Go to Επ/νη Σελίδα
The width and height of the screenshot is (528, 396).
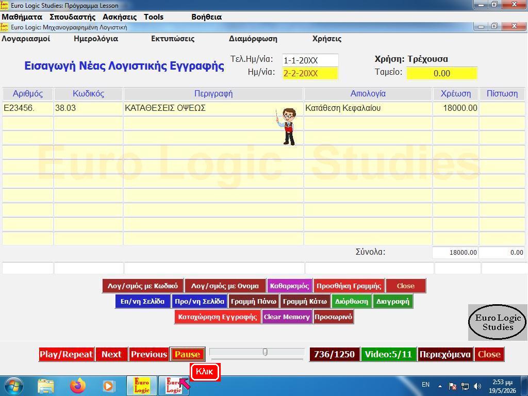pos(142,301)
